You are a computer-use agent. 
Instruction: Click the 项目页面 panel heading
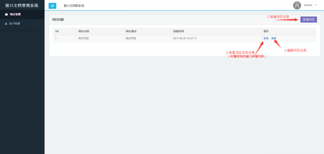[58, 20]
